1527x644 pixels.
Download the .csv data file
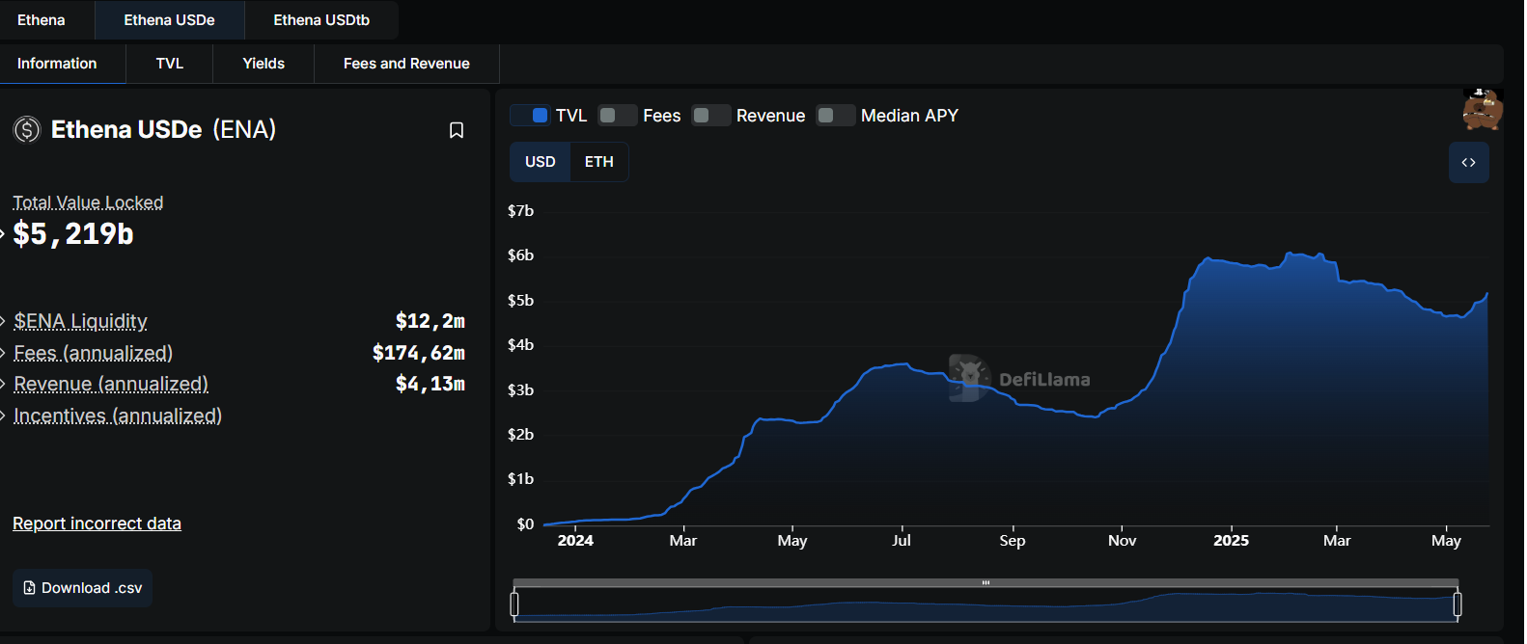point(83,588)
